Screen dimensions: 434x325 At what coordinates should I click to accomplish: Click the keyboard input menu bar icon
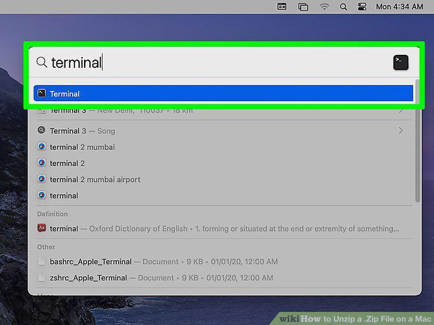pyautogui.click(x=282, y=7)
